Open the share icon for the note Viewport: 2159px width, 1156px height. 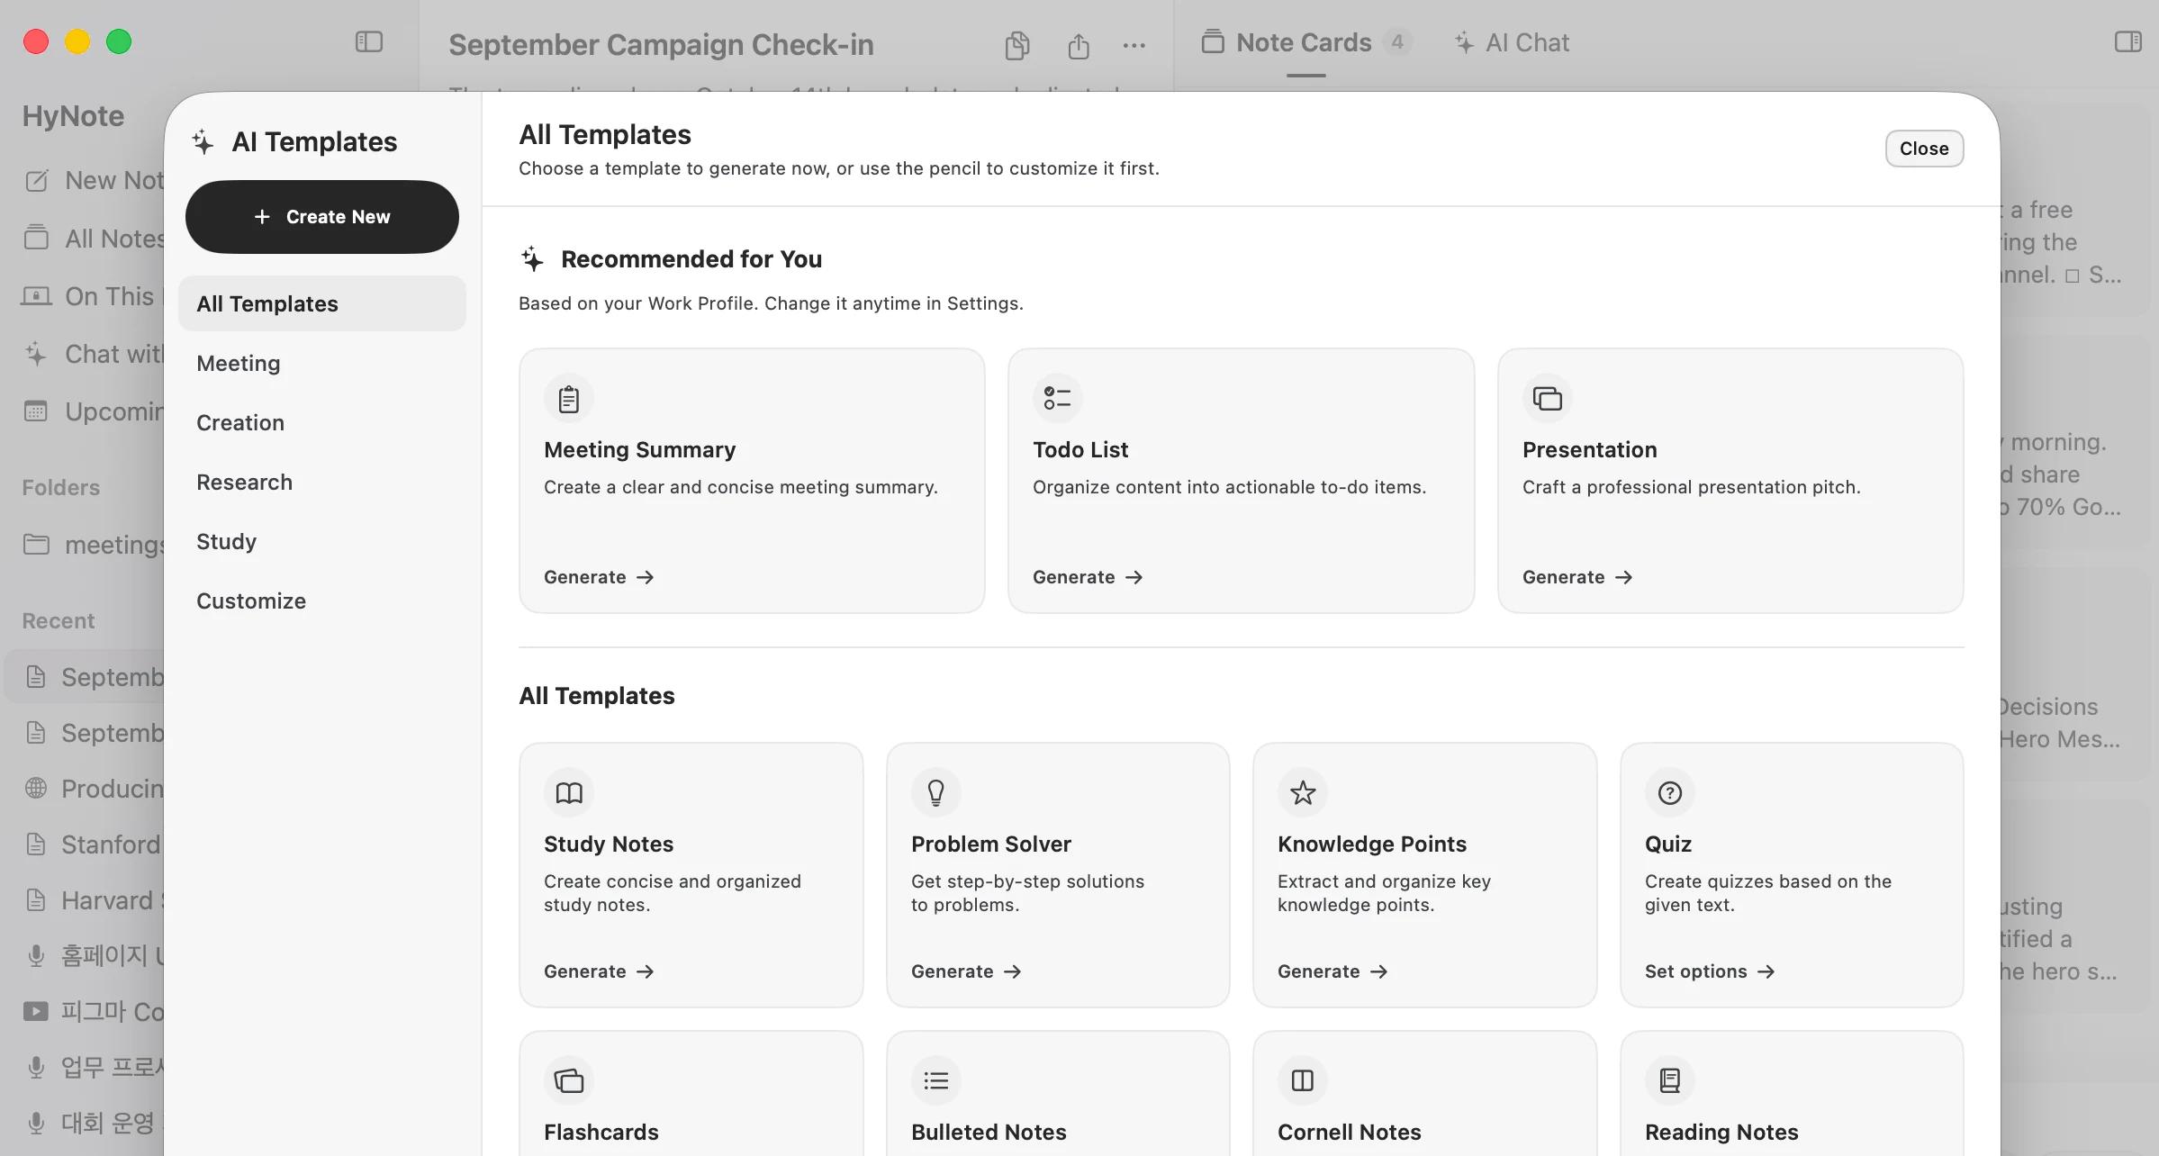pyautogui.click(x=1079, y=45)
